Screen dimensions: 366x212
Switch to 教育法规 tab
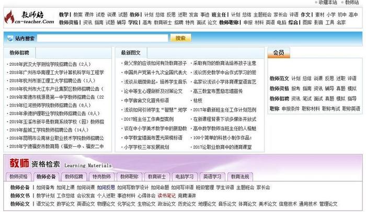click(x=240, y=177)
